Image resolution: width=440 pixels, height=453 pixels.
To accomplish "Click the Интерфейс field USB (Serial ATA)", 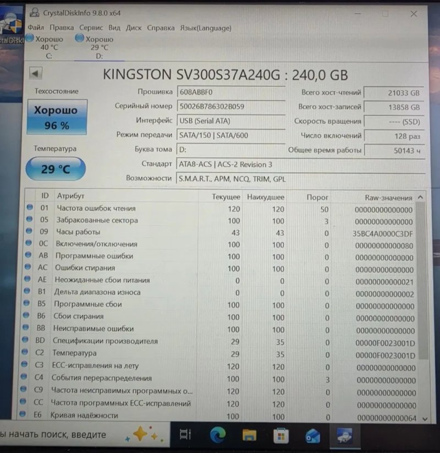I will click(x=231, y=121).
